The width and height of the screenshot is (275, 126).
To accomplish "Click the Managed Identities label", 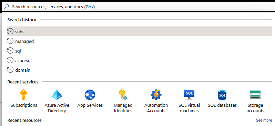I will tap(123, 108).
